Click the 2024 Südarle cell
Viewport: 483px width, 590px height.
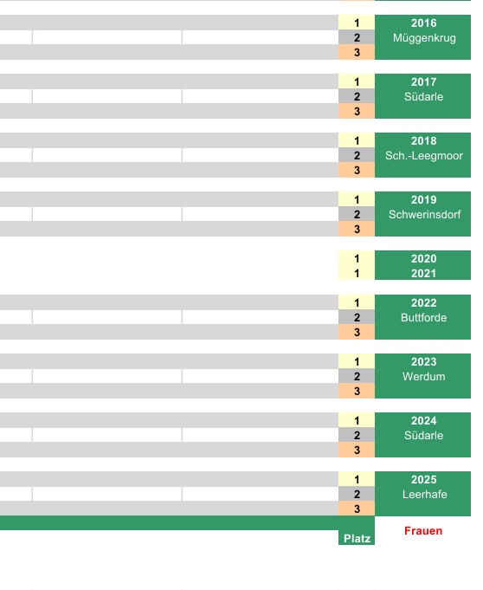pyautogui.click(x=423, y=435)
